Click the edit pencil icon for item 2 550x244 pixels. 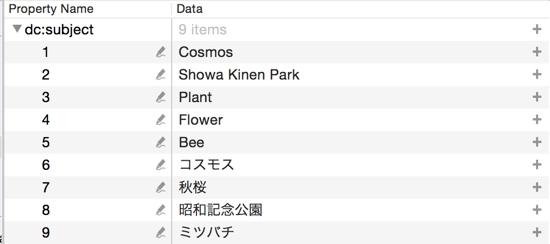point(160,75)
